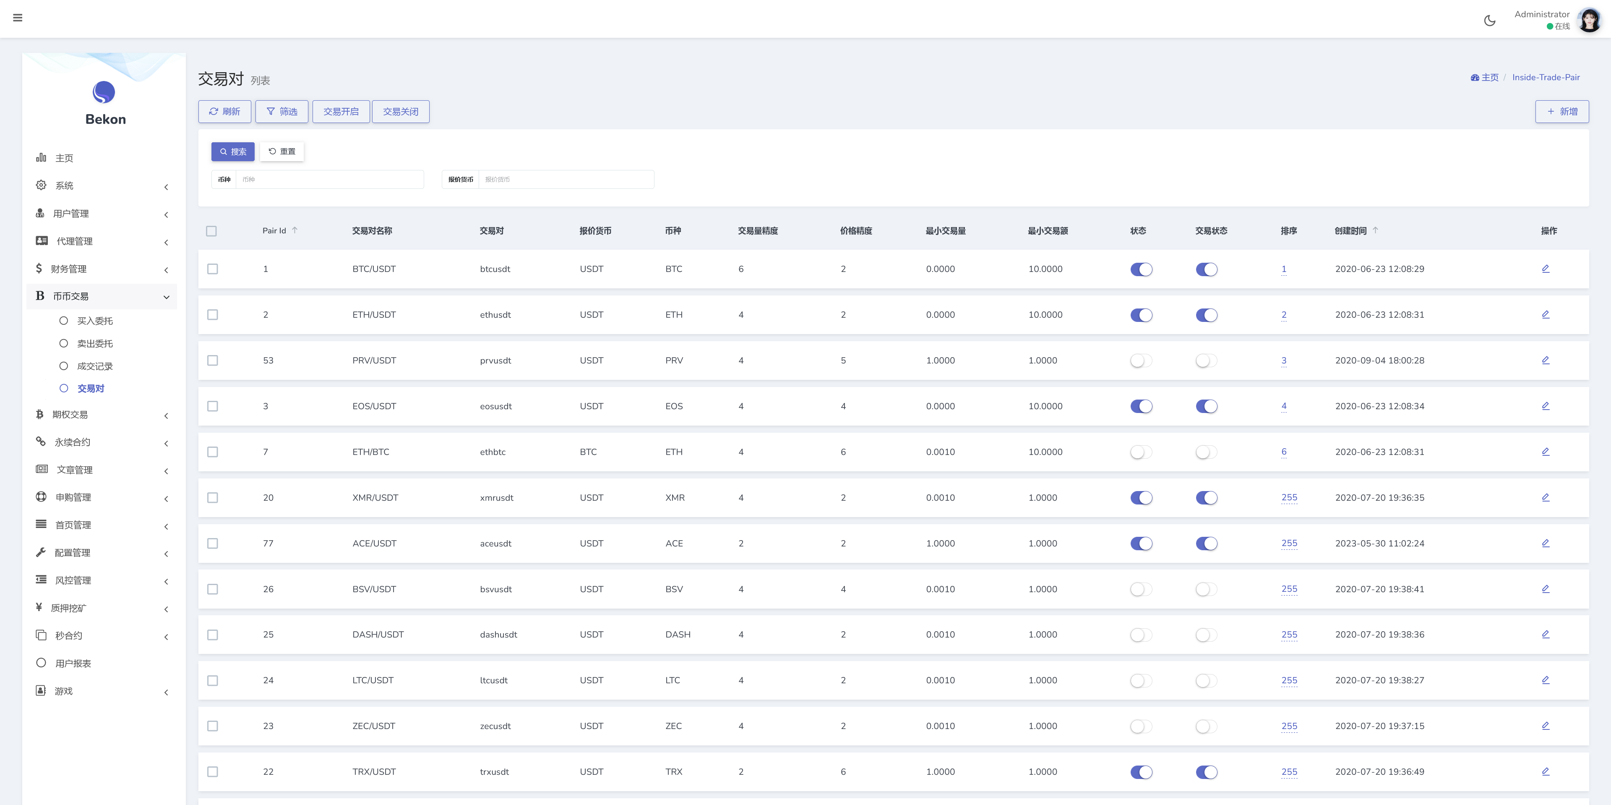
Task: Click edit icon for TRX/USDT row
Action: tap(1545, 771)
